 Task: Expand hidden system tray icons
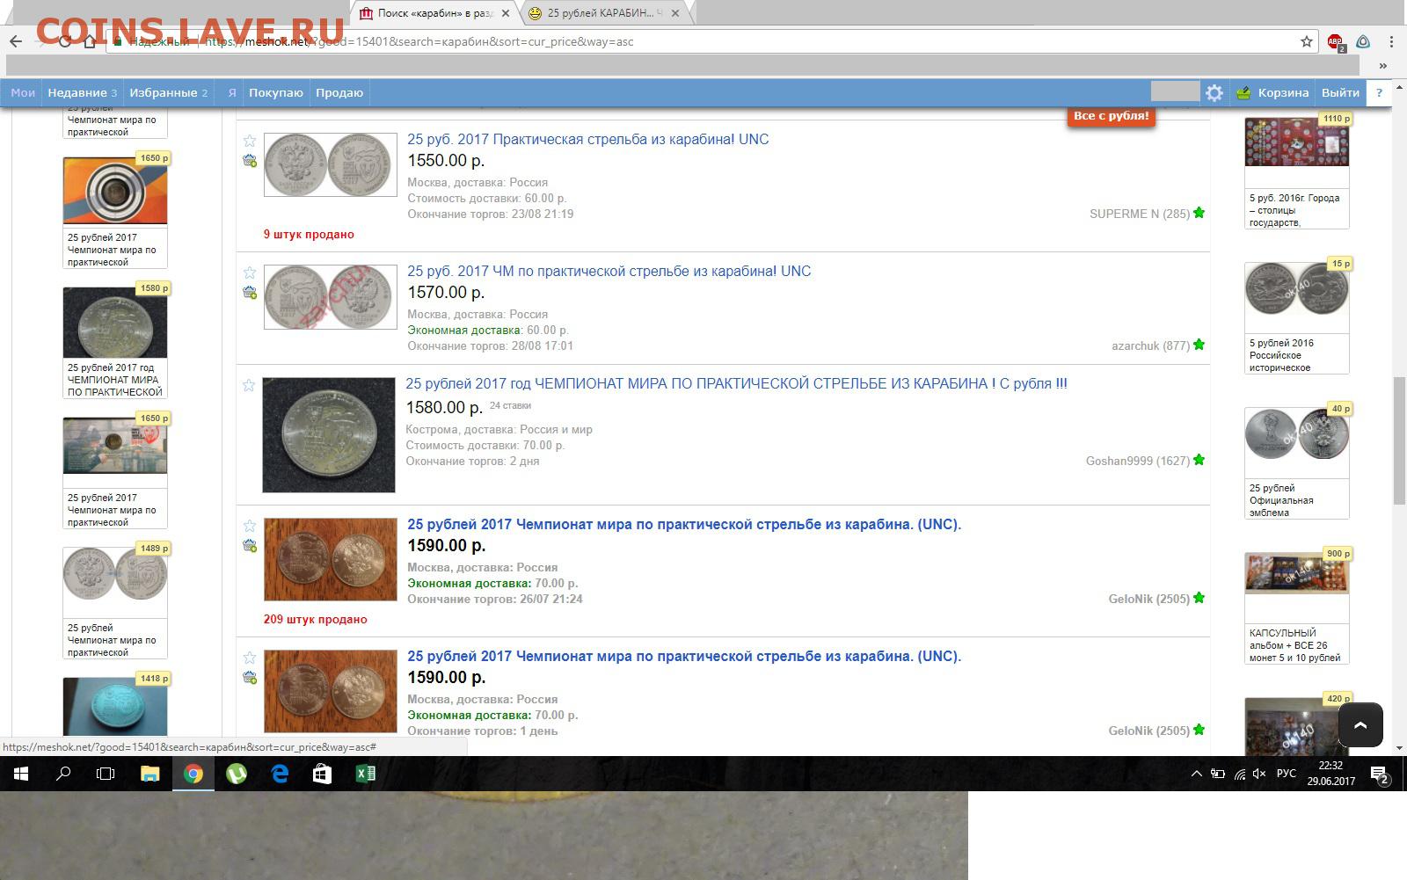pyautogui.click(x=1196, y=774)
